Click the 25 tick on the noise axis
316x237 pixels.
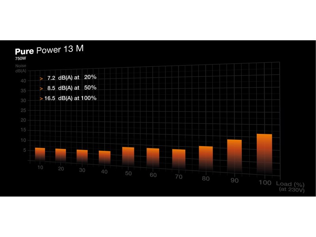point(23,111)
